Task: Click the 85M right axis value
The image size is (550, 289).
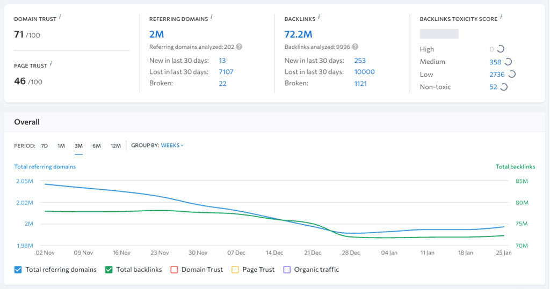Action: tap(522, 181)
